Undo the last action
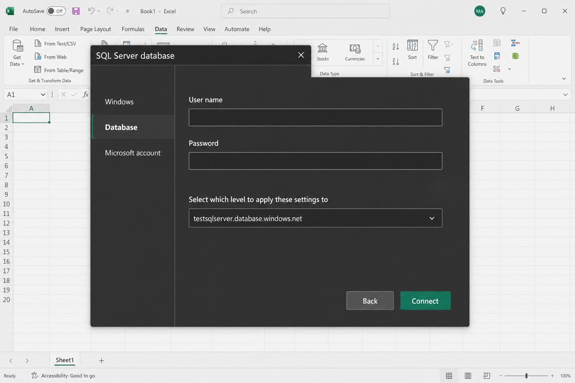Viewport: 575px width, 383px height. 91,11
